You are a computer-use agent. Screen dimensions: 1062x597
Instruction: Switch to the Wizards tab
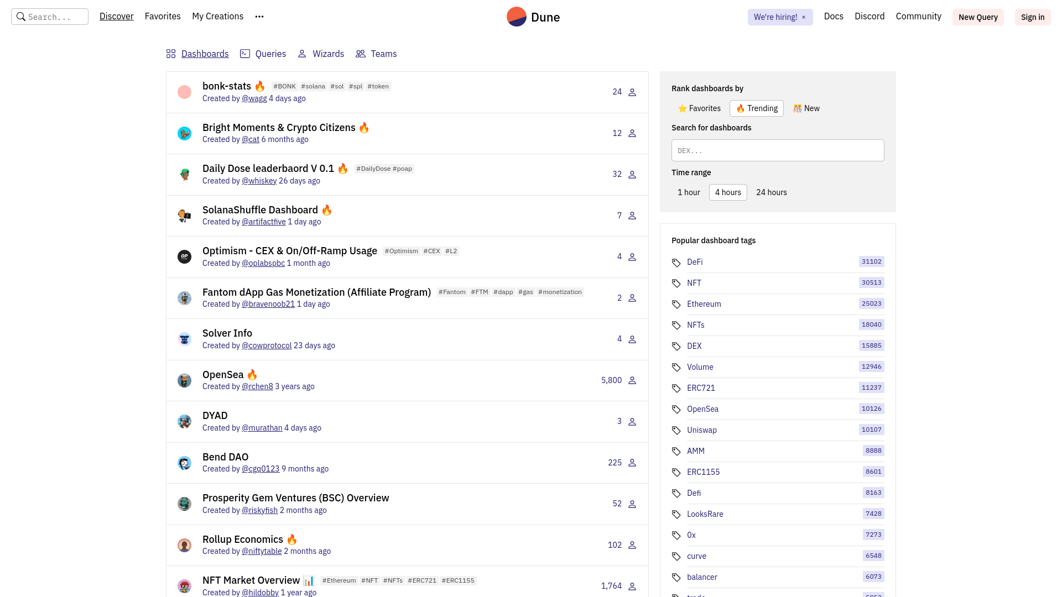(x=321, y=54)
